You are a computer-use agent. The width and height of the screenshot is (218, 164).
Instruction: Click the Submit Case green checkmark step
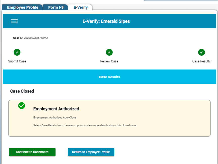coord(17,52)
